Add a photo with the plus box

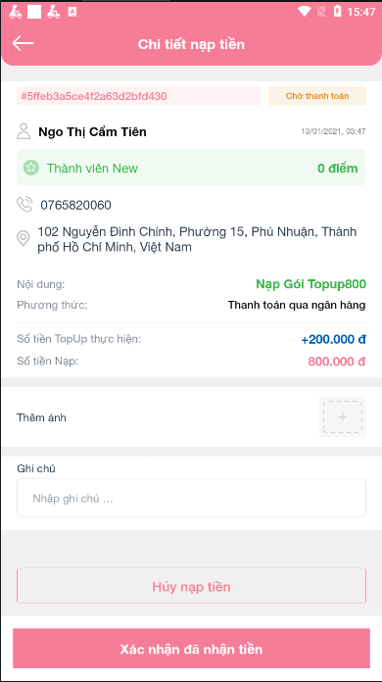343,417
